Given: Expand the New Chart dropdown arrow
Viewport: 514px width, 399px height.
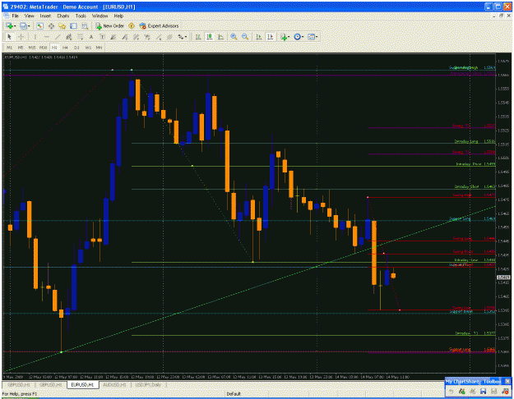Looking at the screenshot, I should (x=15, y=26).
